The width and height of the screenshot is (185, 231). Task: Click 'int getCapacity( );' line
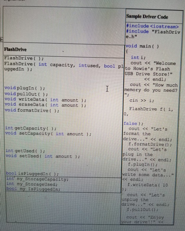click(x=31, y=128)
